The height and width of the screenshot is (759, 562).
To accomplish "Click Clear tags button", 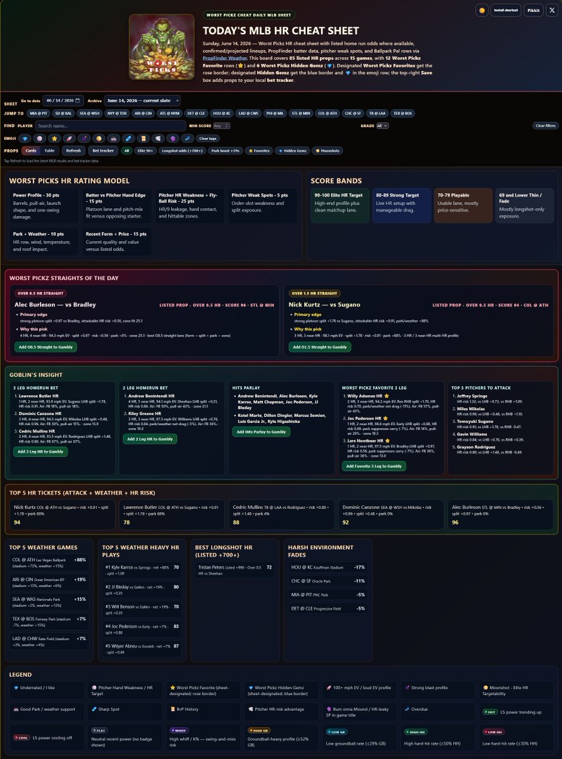I will 207,139.
